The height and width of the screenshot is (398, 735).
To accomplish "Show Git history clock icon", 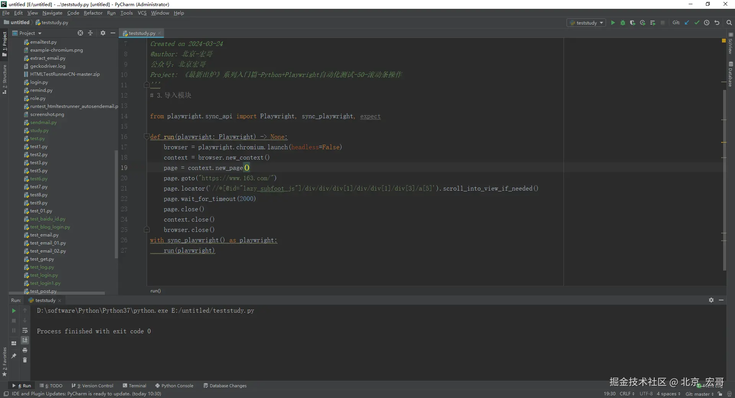I will click(x=707, y=23).
